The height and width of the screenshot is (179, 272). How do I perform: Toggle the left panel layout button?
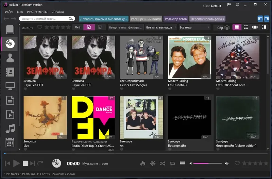tap(260, 19)
